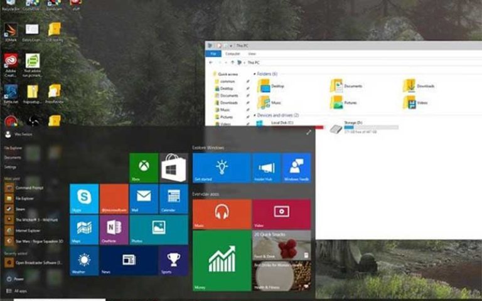This screenshot has width=482, height=301.
Task: Open the Xbox tile
Action: [144, 167]
